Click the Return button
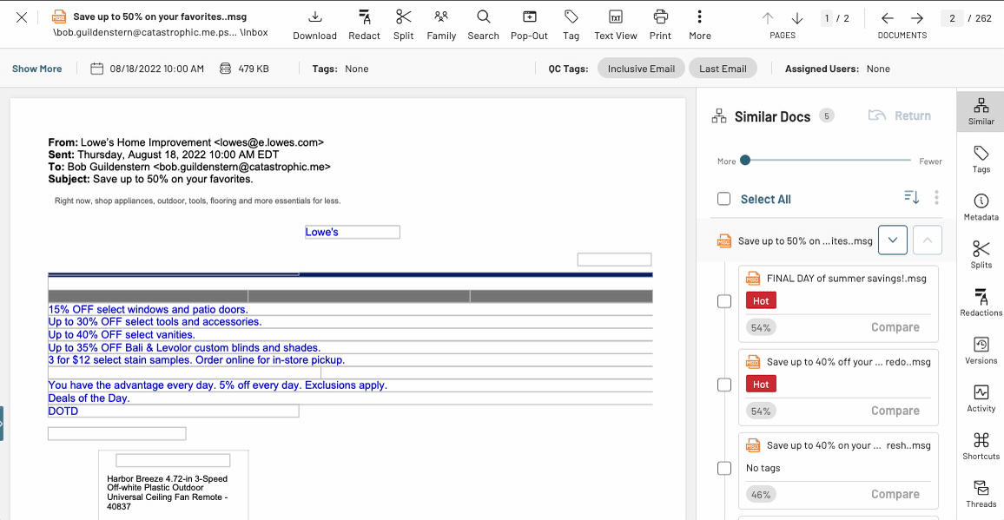 coord(900,116)
